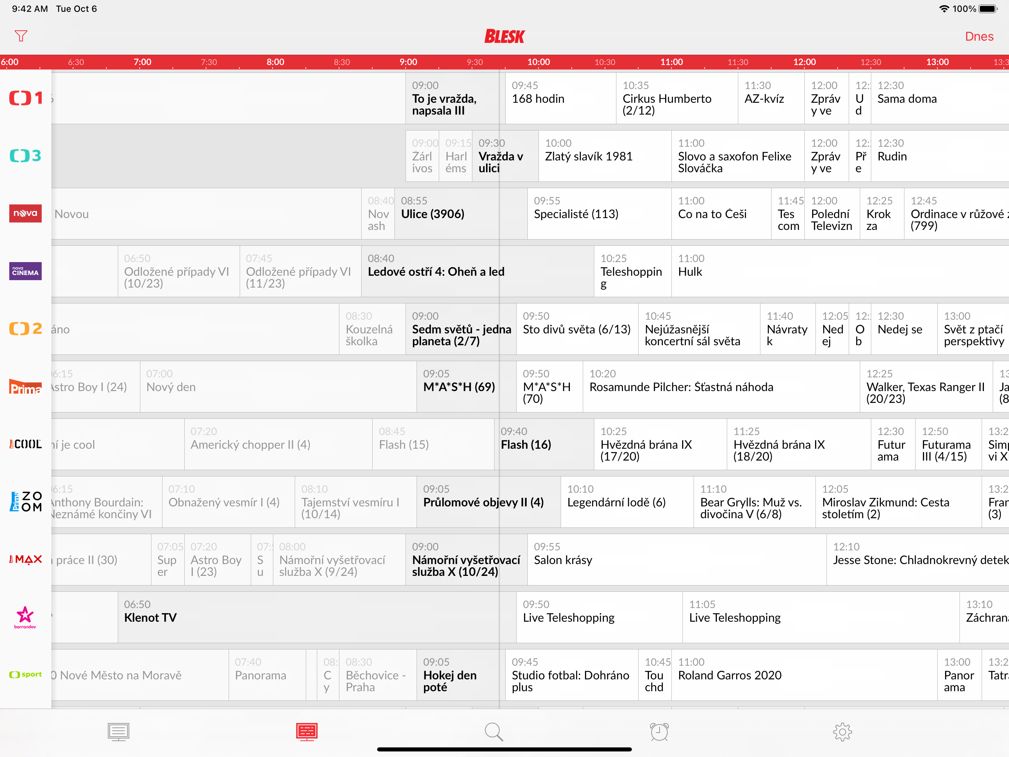Select the 12:00 mark on timeline

[804, 62]
